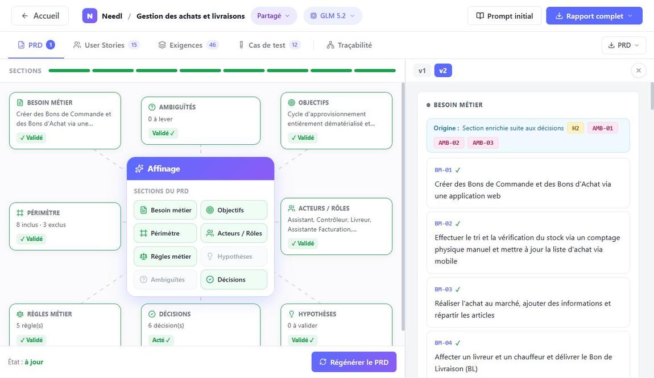Viewport: 654px width, 378px height.
Task: Open requirement BM-02 card
Action: 528,243
